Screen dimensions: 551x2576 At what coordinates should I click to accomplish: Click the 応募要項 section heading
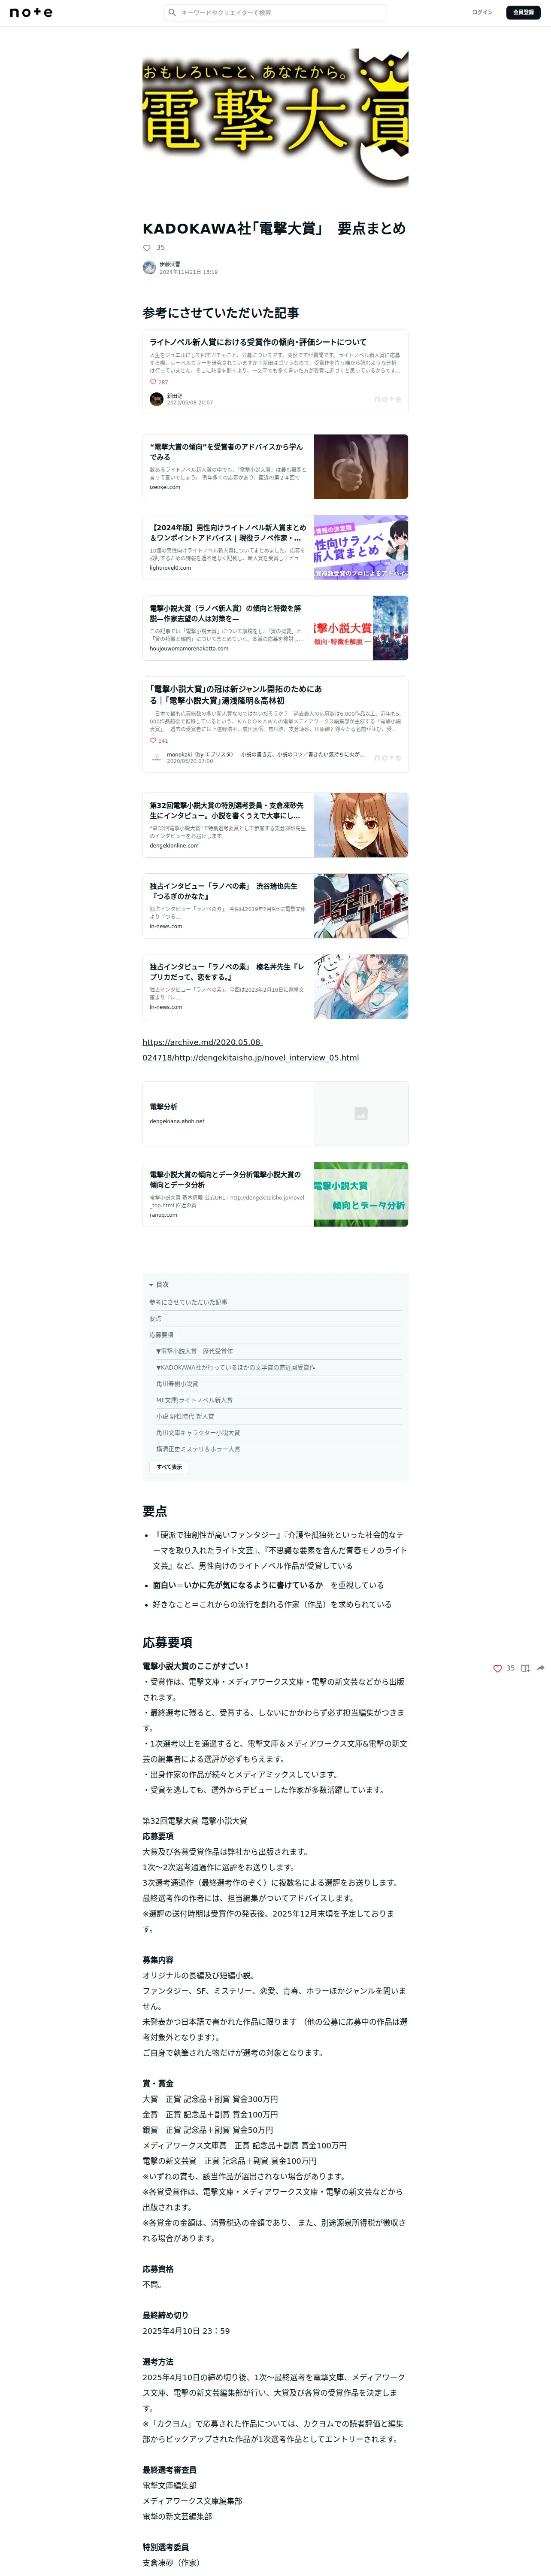pos(167,1642)
